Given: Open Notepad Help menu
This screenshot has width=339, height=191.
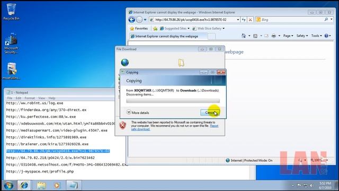Looking at the screenshot, I should pyautogui.click(x=52, y=98).
